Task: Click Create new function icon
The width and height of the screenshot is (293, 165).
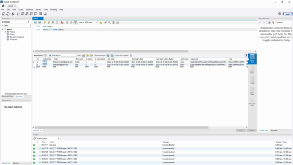Action: click(36, 14)
